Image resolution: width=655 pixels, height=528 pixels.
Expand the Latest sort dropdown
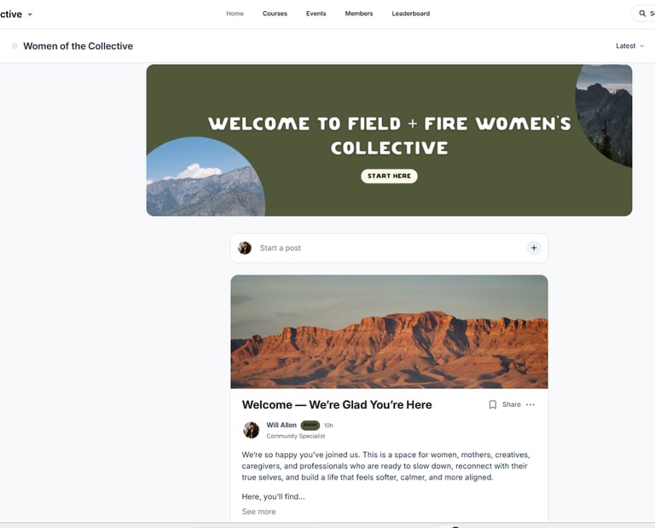(x=629, y=46)
